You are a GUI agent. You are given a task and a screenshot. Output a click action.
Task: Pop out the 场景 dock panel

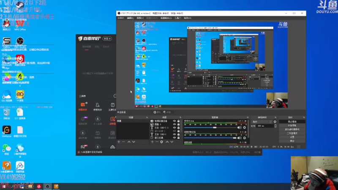pyautogui.click(x=147, y=117)
